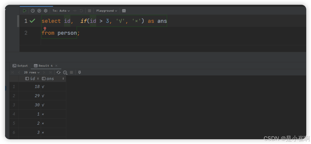Click the Commit icon next to Tx: Auto

(75, 11)
